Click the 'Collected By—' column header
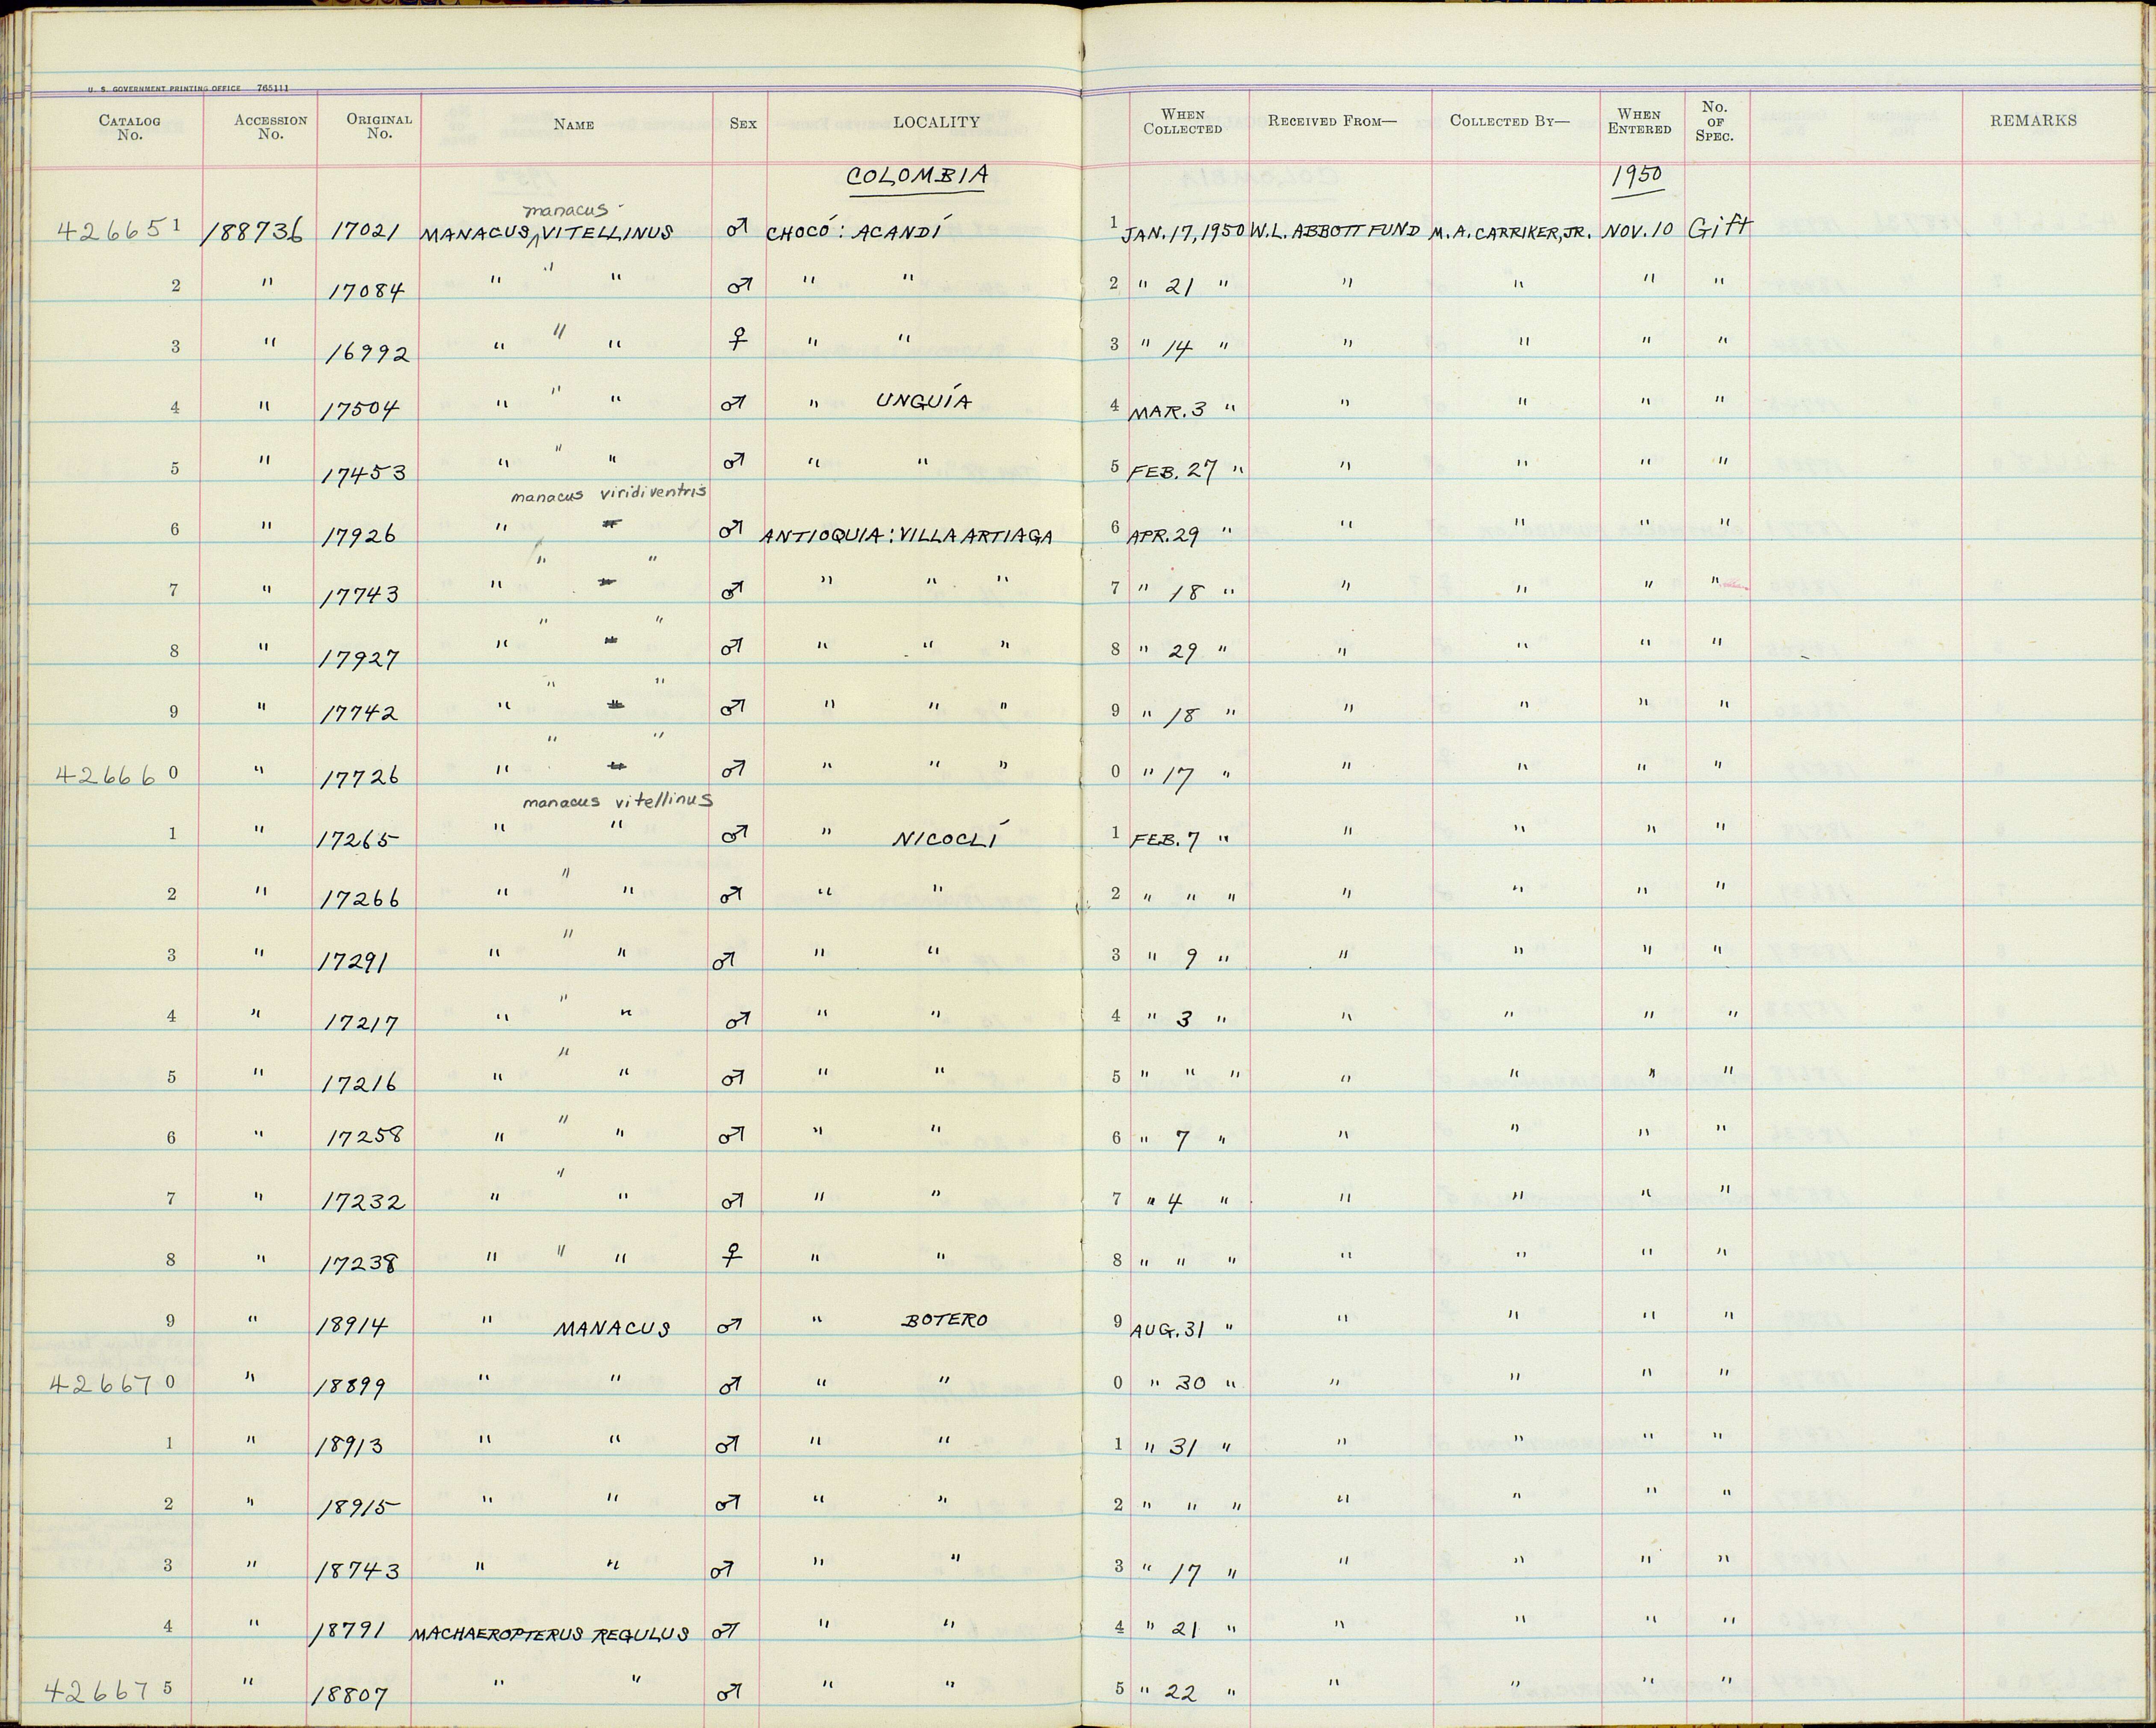The image size is (2156, 1728). pyautogui.click(x=1510, y=121)
